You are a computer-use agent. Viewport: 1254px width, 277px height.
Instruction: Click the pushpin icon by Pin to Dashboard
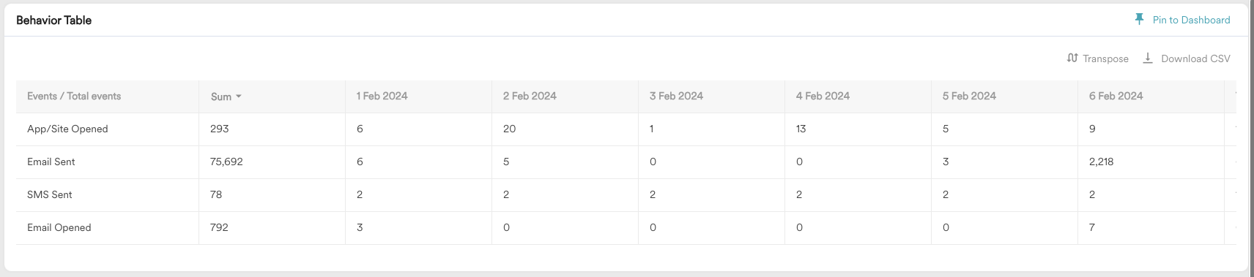1139,20
